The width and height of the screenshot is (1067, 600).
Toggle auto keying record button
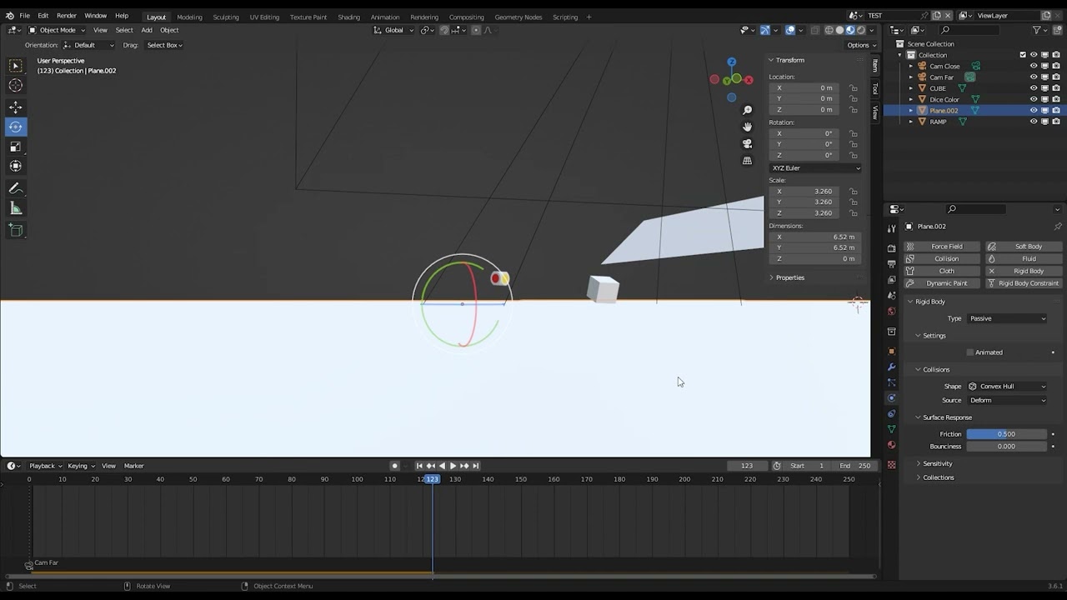click(394, 466)
